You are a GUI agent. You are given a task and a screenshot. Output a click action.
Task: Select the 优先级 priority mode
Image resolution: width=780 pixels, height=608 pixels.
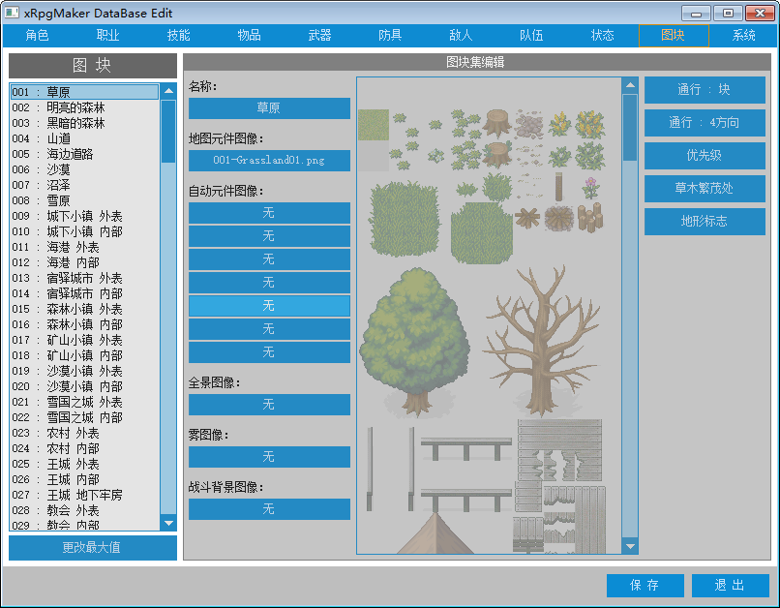click(705, 156)
